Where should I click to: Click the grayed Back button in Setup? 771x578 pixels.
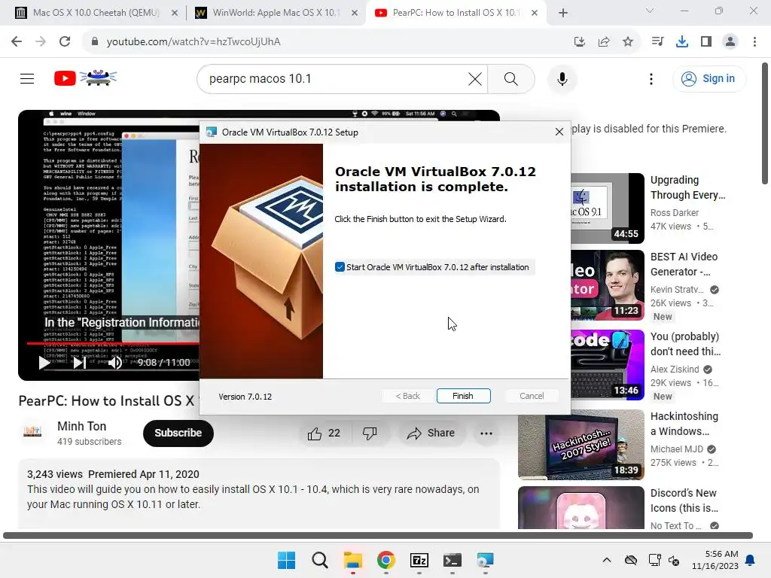click(407, 396)
